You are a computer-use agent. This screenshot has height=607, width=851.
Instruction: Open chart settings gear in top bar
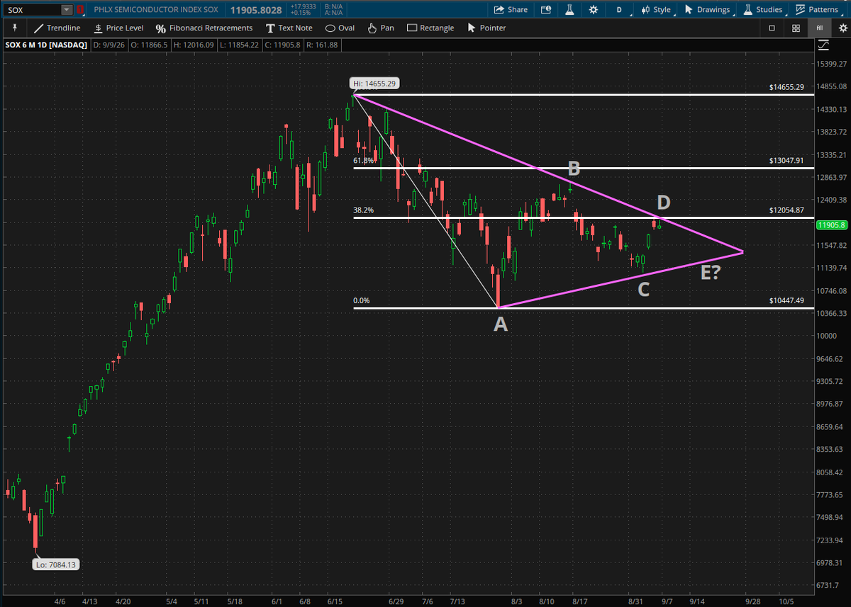pyautogui.click(x=593, y=10)
